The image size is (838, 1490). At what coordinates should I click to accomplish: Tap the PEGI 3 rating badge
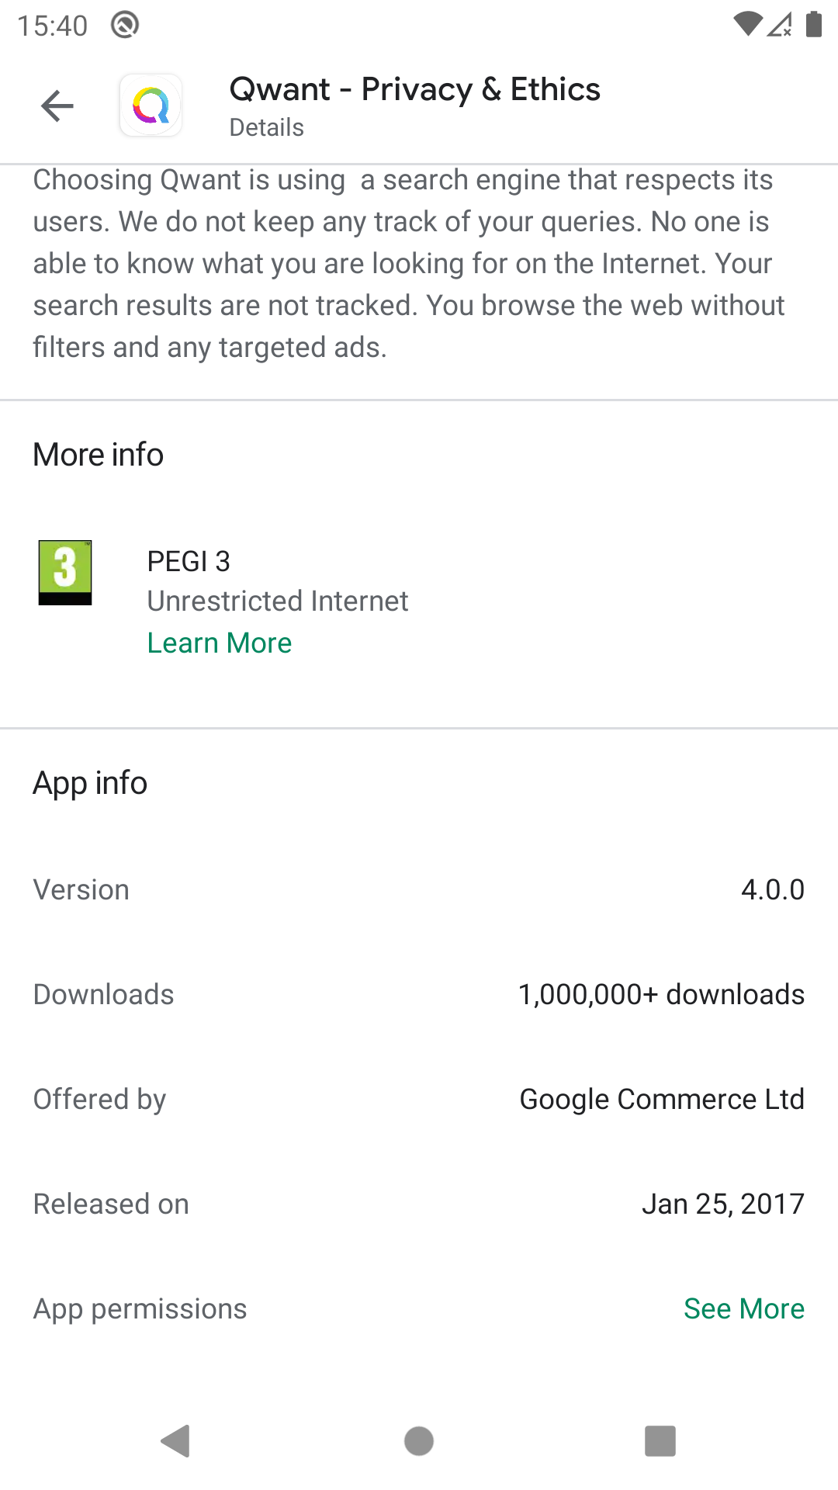(65, 573)
